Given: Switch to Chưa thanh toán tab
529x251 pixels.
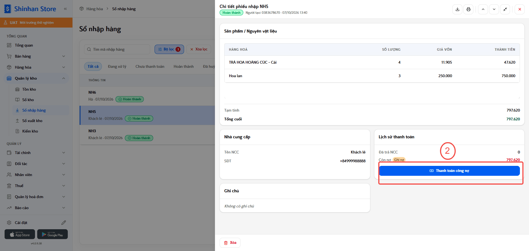Looking at the screenshot, I should (x=150, y=66).
